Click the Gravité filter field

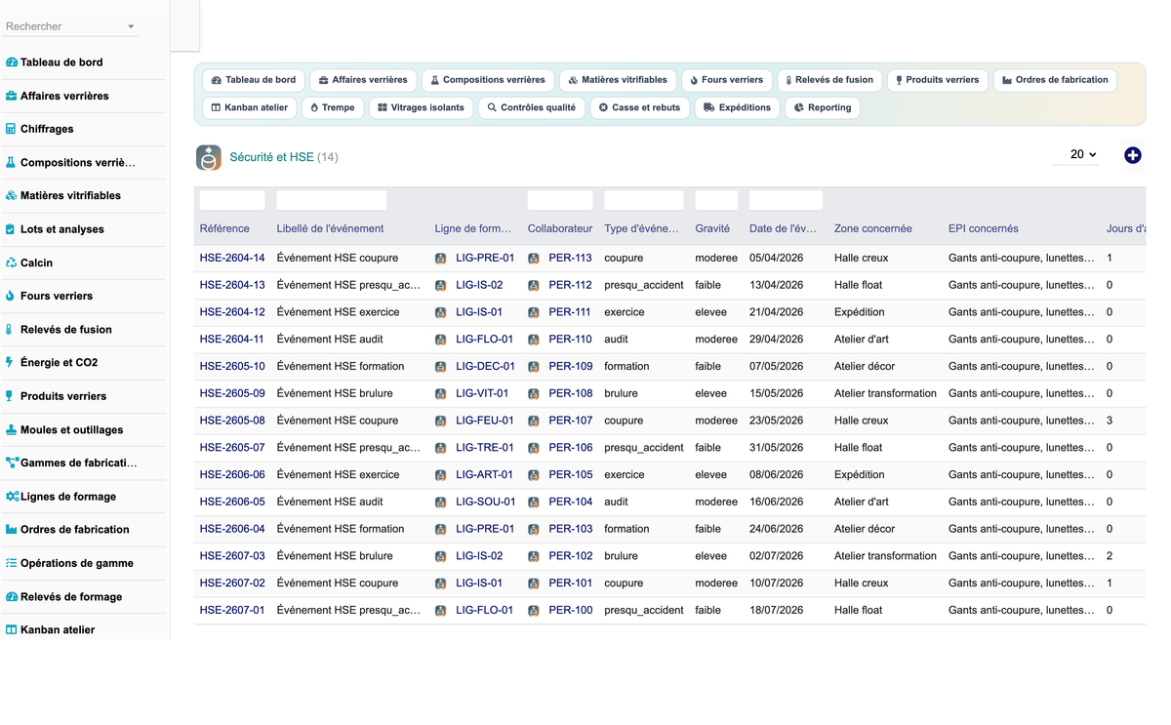[x=715, y=200]
